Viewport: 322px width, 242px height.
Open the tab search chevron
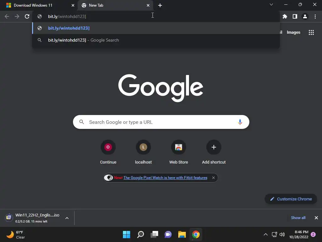click(x=271, y=4)
